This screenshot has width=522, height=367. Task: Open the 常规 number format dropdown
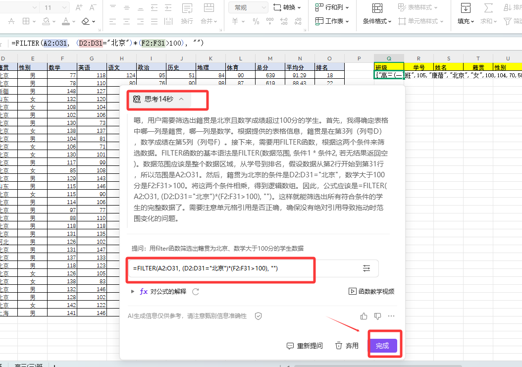coord(248,7)
